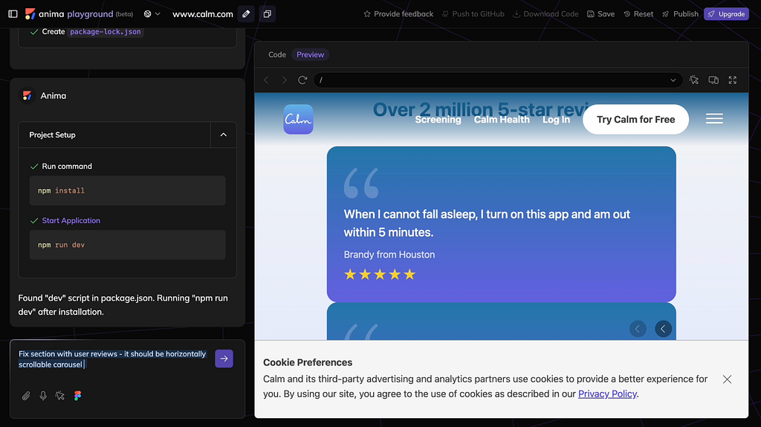Click Download Code
This screenshot has height=427, width=761.
click(545, 14)
